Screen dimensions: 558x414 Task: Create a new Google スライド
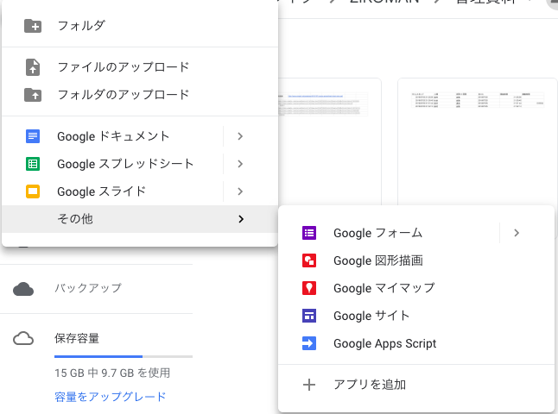(113, 191)
